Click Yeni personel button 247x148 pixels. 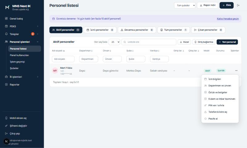[227, 42]
